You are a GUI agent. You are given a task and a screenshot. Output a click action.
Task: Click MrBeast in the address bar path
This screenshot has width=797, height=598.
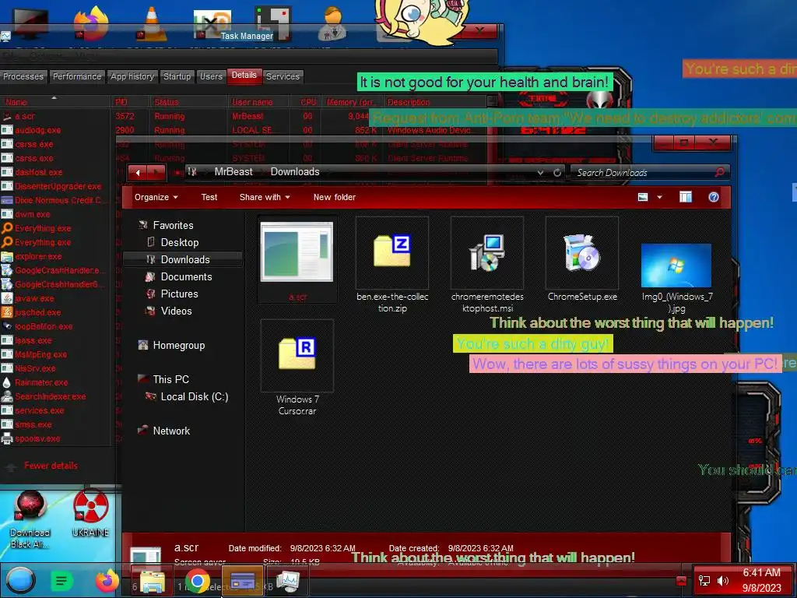233,172
